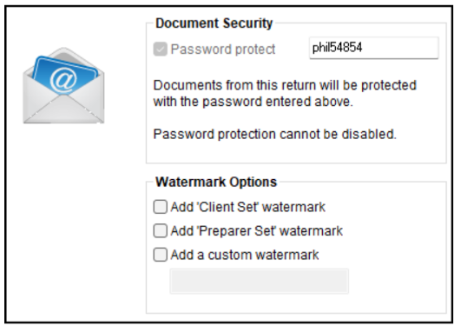Click the Add 'Preparer Set' watermark label
Image resolution: width=454 pixels, height=326 pixels.
click(257, 231)
